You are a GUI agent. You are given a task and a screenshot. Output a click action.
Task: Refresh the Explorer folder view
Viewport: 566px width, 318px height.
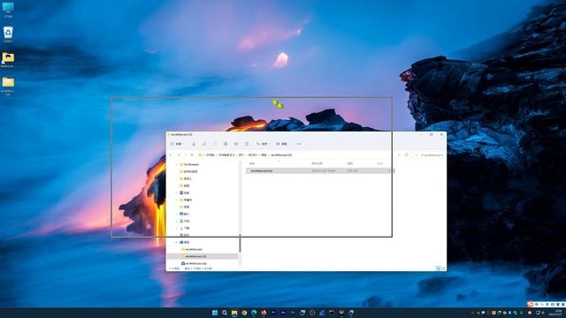click(x=407, y=155)
